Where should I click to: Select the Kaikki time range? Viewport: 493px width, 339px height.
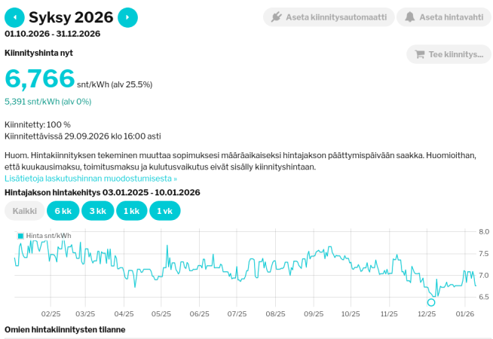tap(25, 211)
